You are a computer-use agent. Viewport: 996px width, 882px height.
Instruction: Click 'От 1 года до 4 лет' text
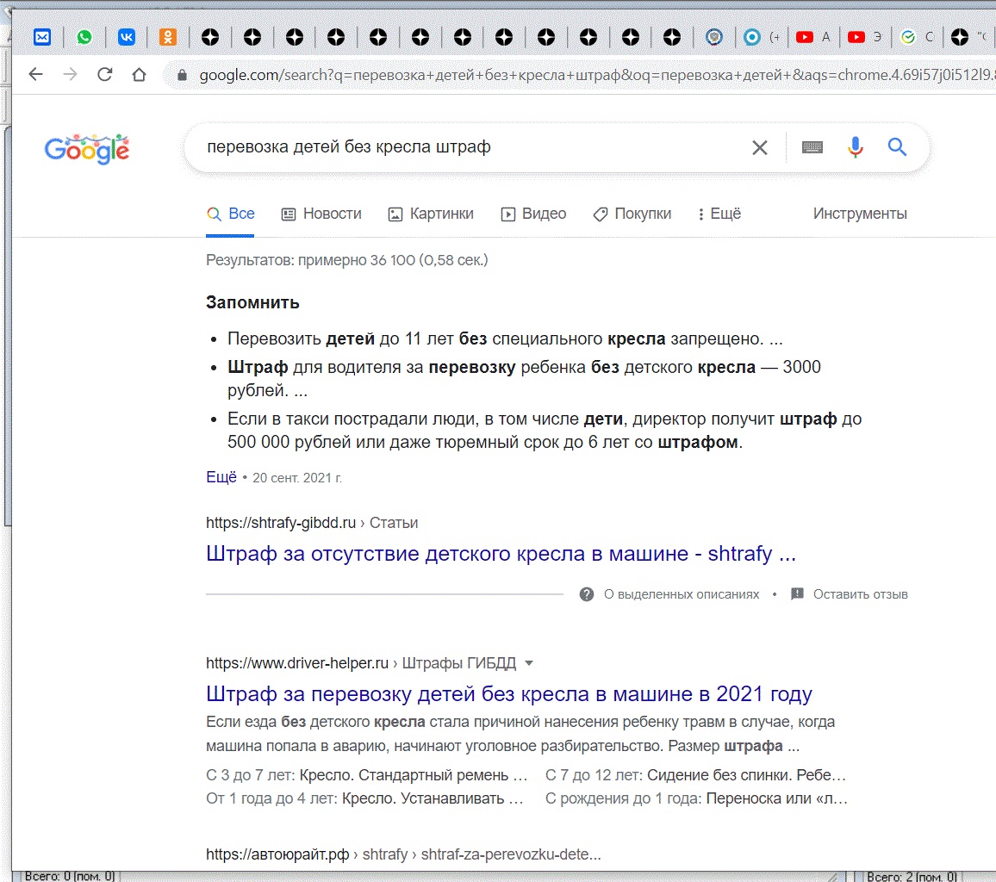pyautogui.click(x=364, y=798)
